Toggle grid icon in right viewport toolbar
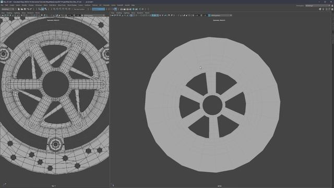The image size is (334, 188). tap(132, 15)
